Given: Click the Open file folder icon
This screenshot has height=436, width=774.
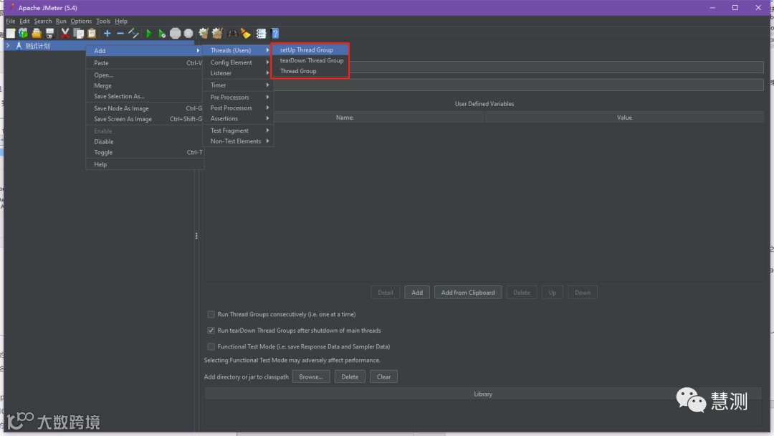Looking at the screenshot, I should pyautogui.click(x=37, y=34).
